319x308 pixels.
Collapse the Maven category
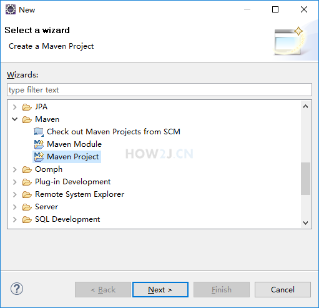click(x=14, y=119)
